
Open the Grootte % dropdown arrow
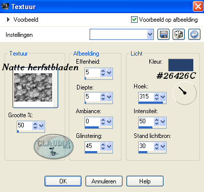(x=41, y=126)
